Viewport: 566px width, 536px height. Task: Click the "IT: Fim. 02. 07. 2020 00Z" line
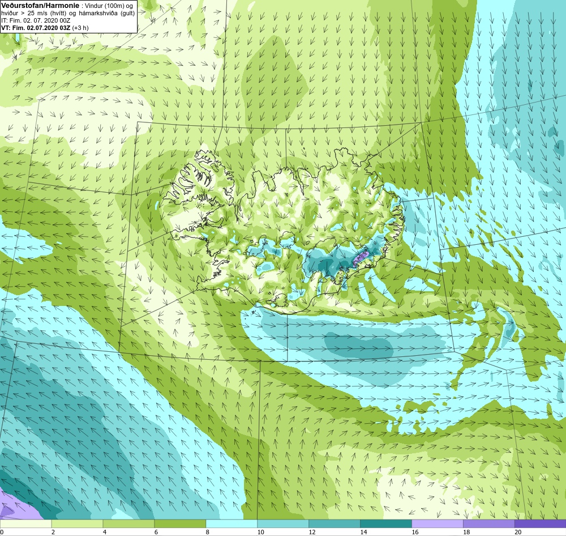pos(36,20)
